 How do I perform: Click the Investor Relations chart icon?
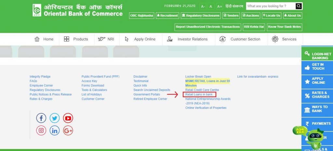point(170,39)
